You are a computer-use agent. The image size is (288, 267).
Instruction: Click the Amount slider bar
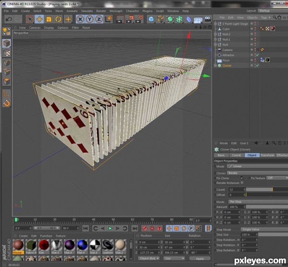267,207
